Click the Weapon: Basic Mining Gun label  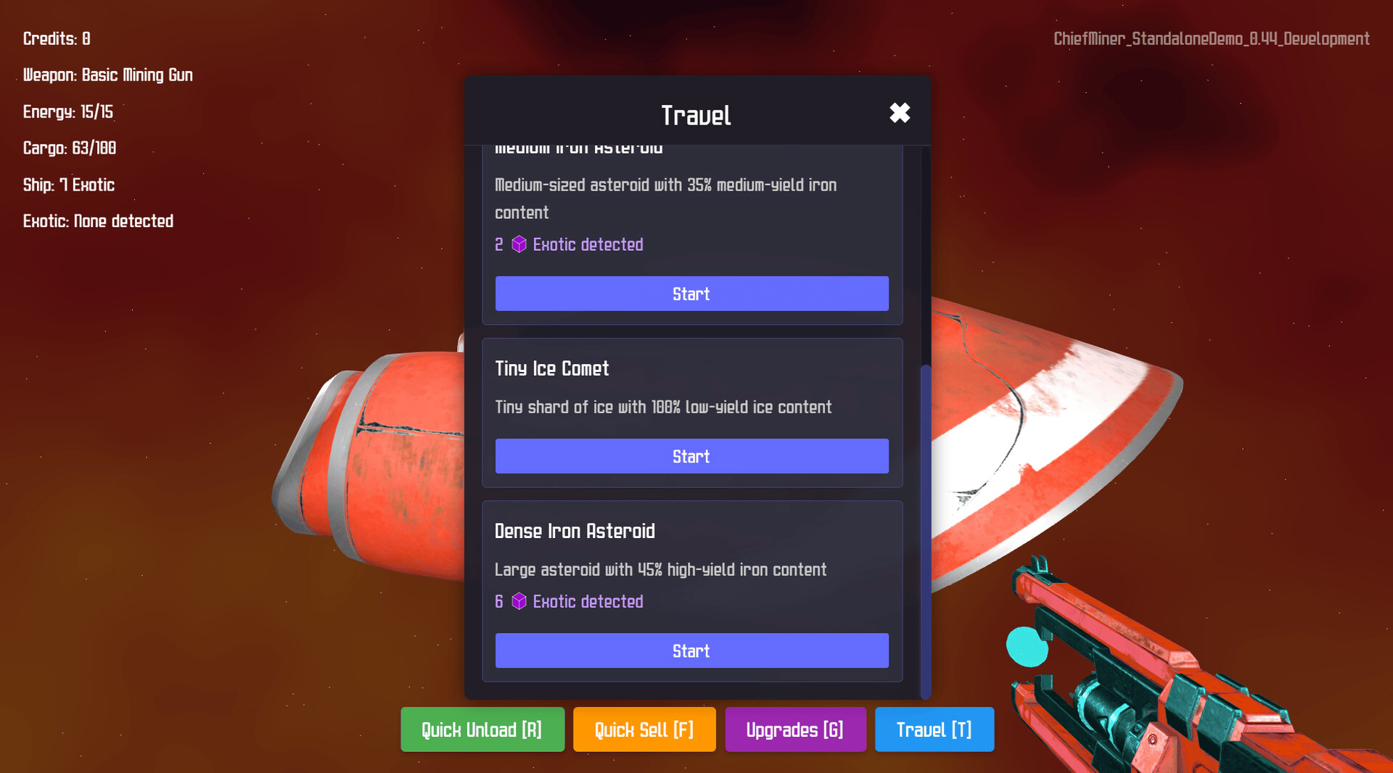[x=108, y=75]
